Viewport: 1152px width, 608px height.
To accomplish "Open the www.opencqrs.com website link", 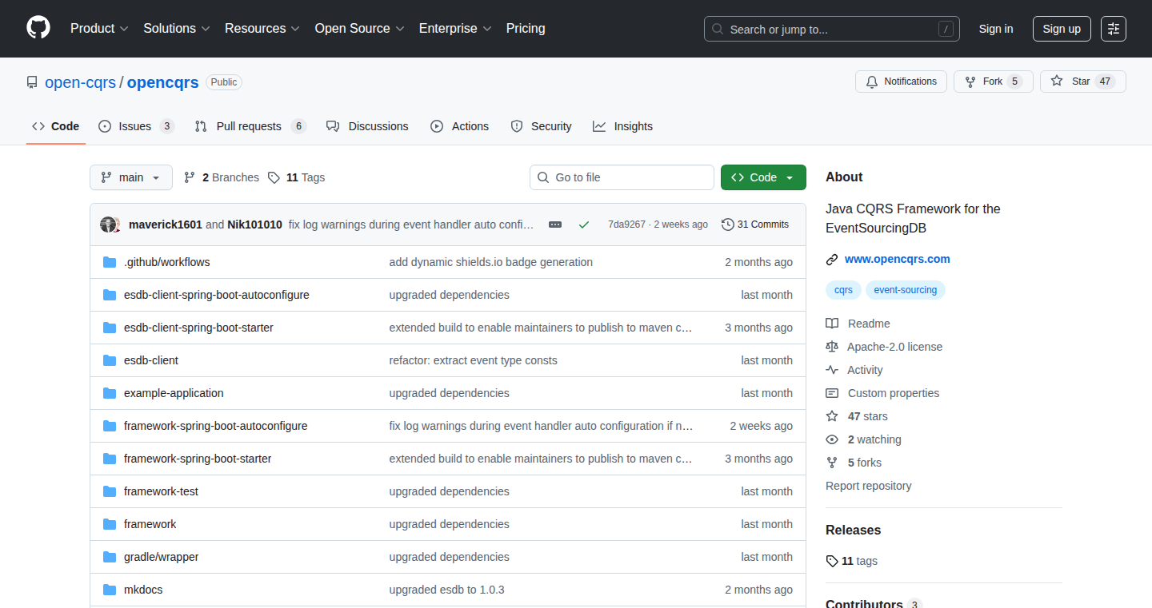I will click(898, 259).
